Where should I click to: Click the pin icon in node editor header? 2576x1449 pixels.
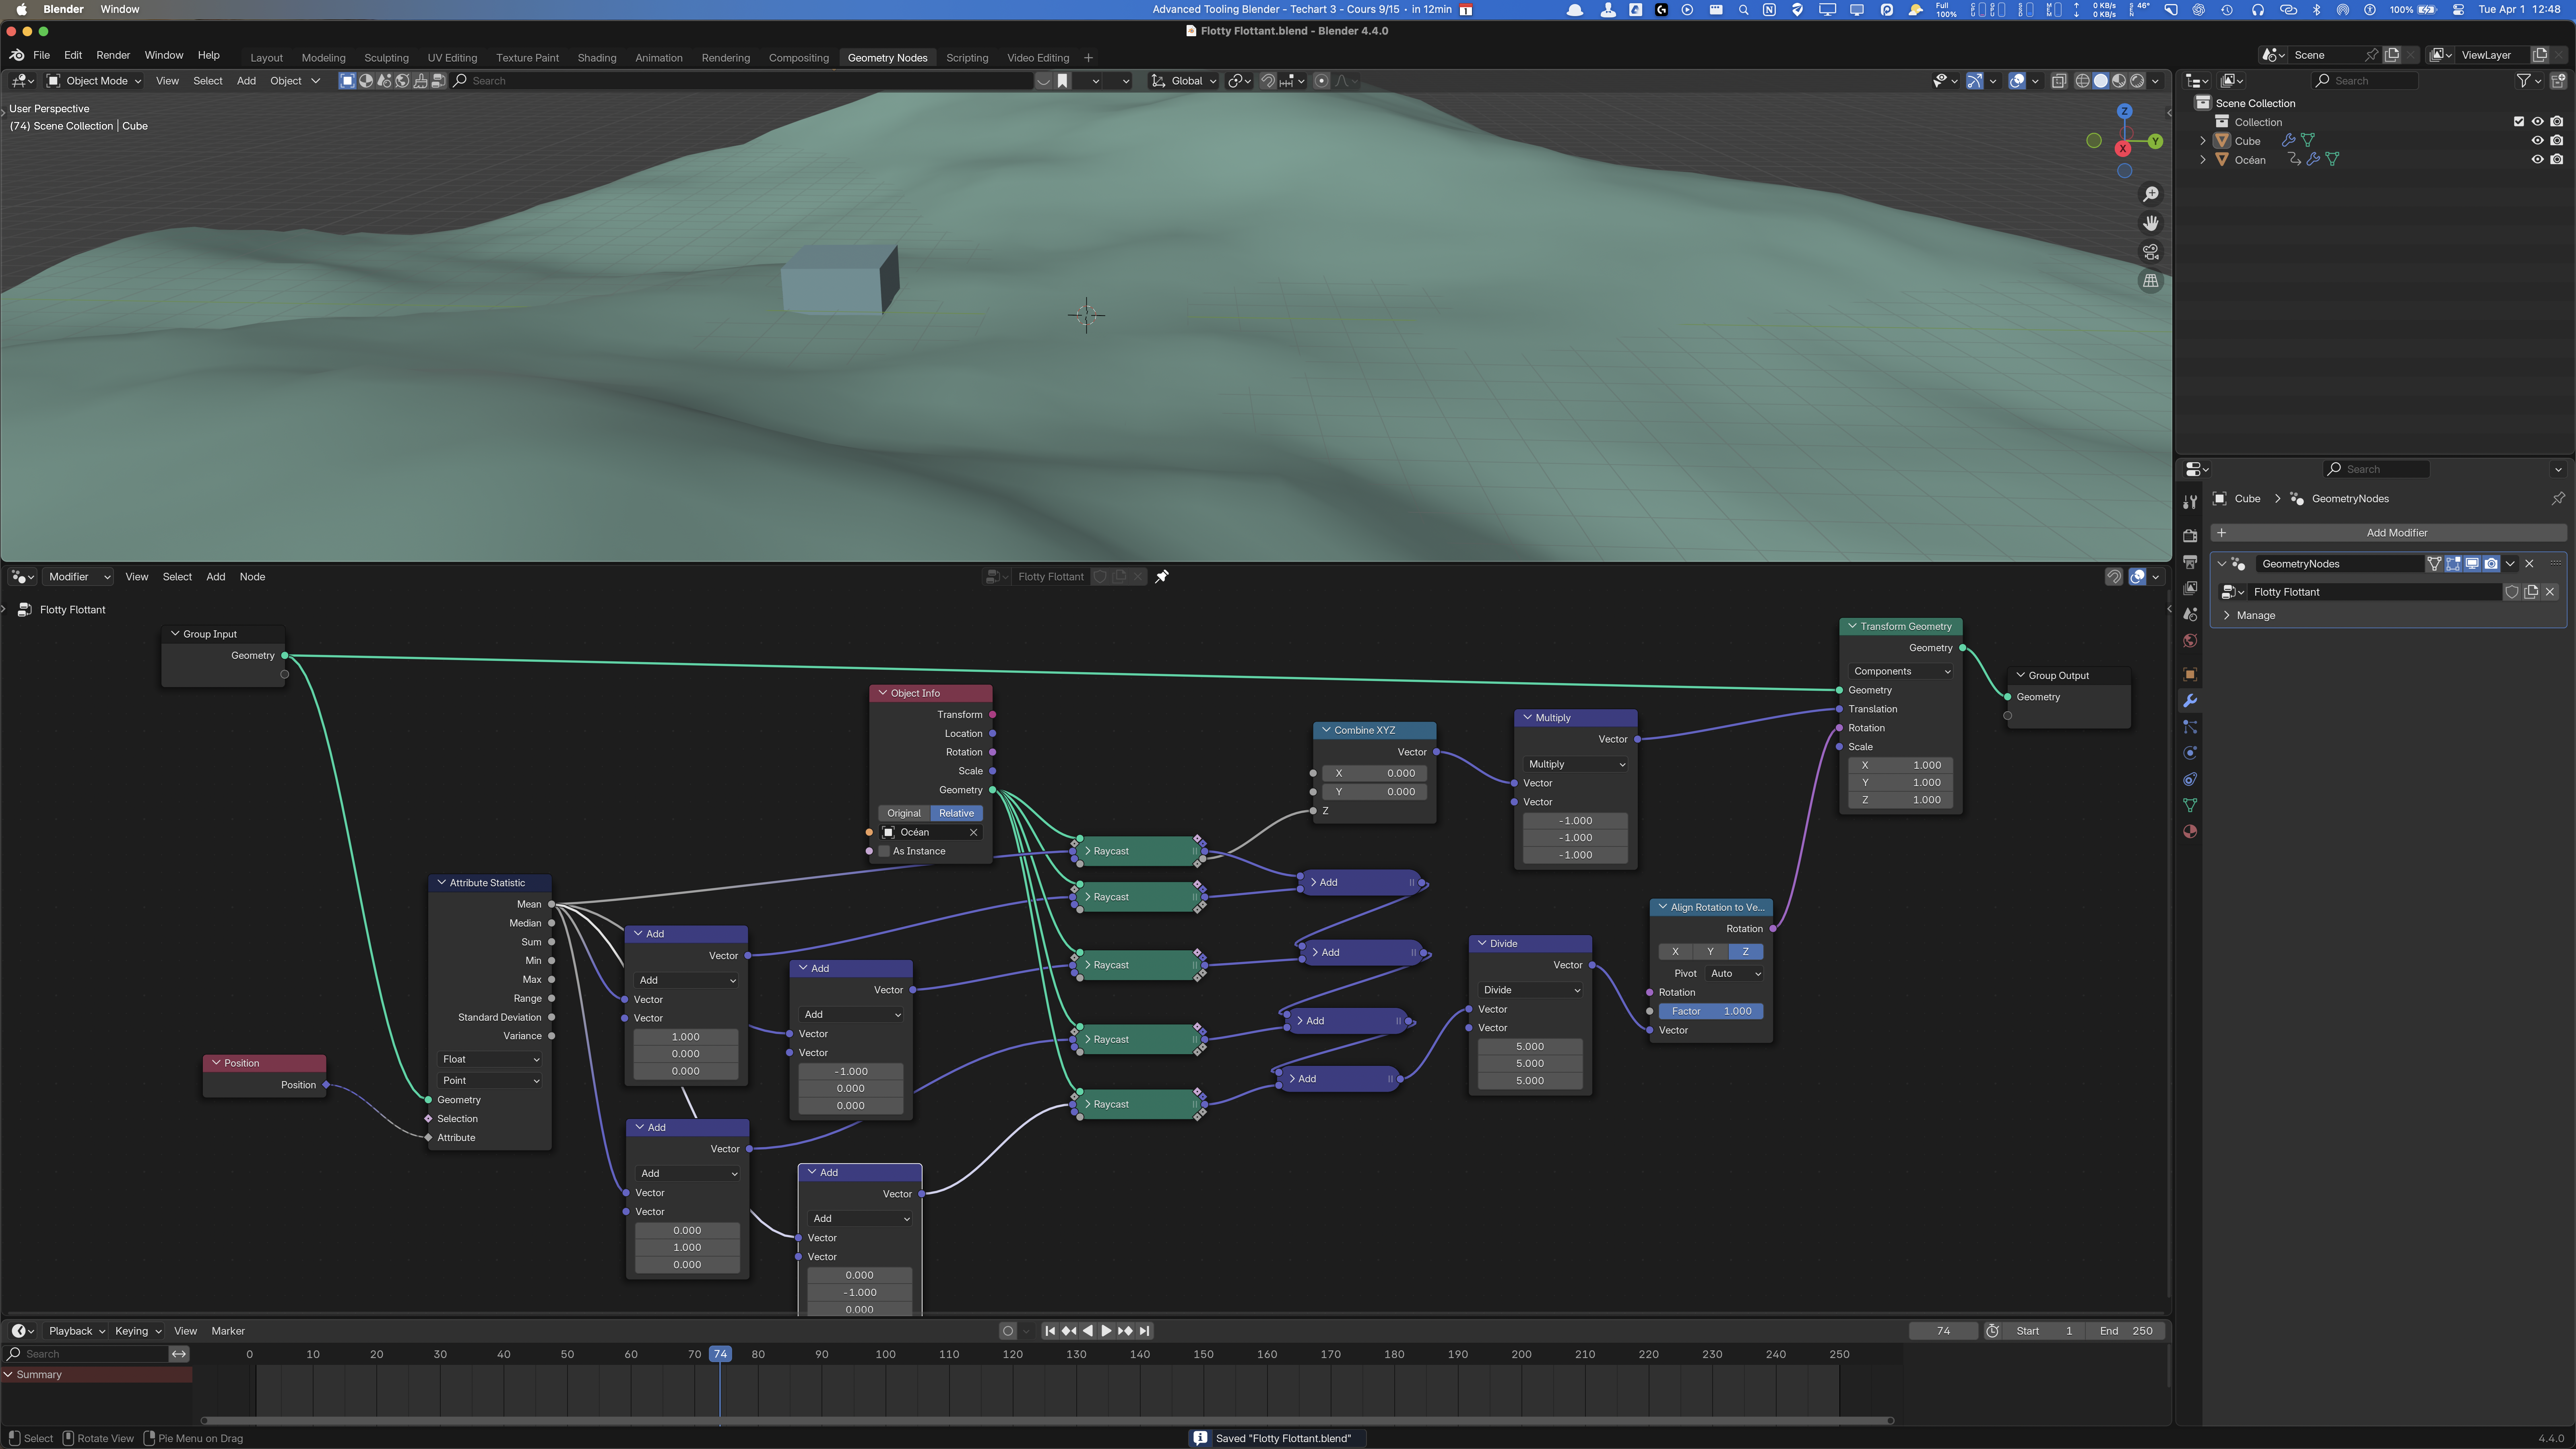tap(1162, 577)
